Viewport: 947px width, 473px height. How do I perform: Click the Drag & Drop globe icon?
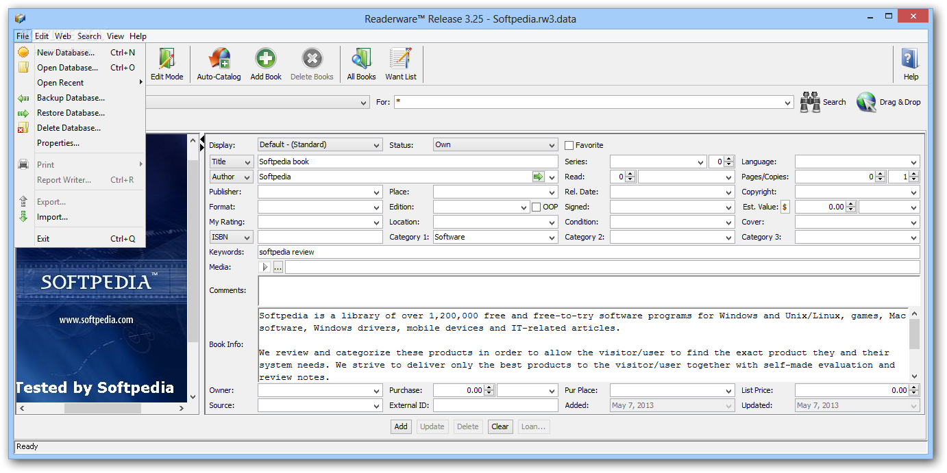[867, 102]
